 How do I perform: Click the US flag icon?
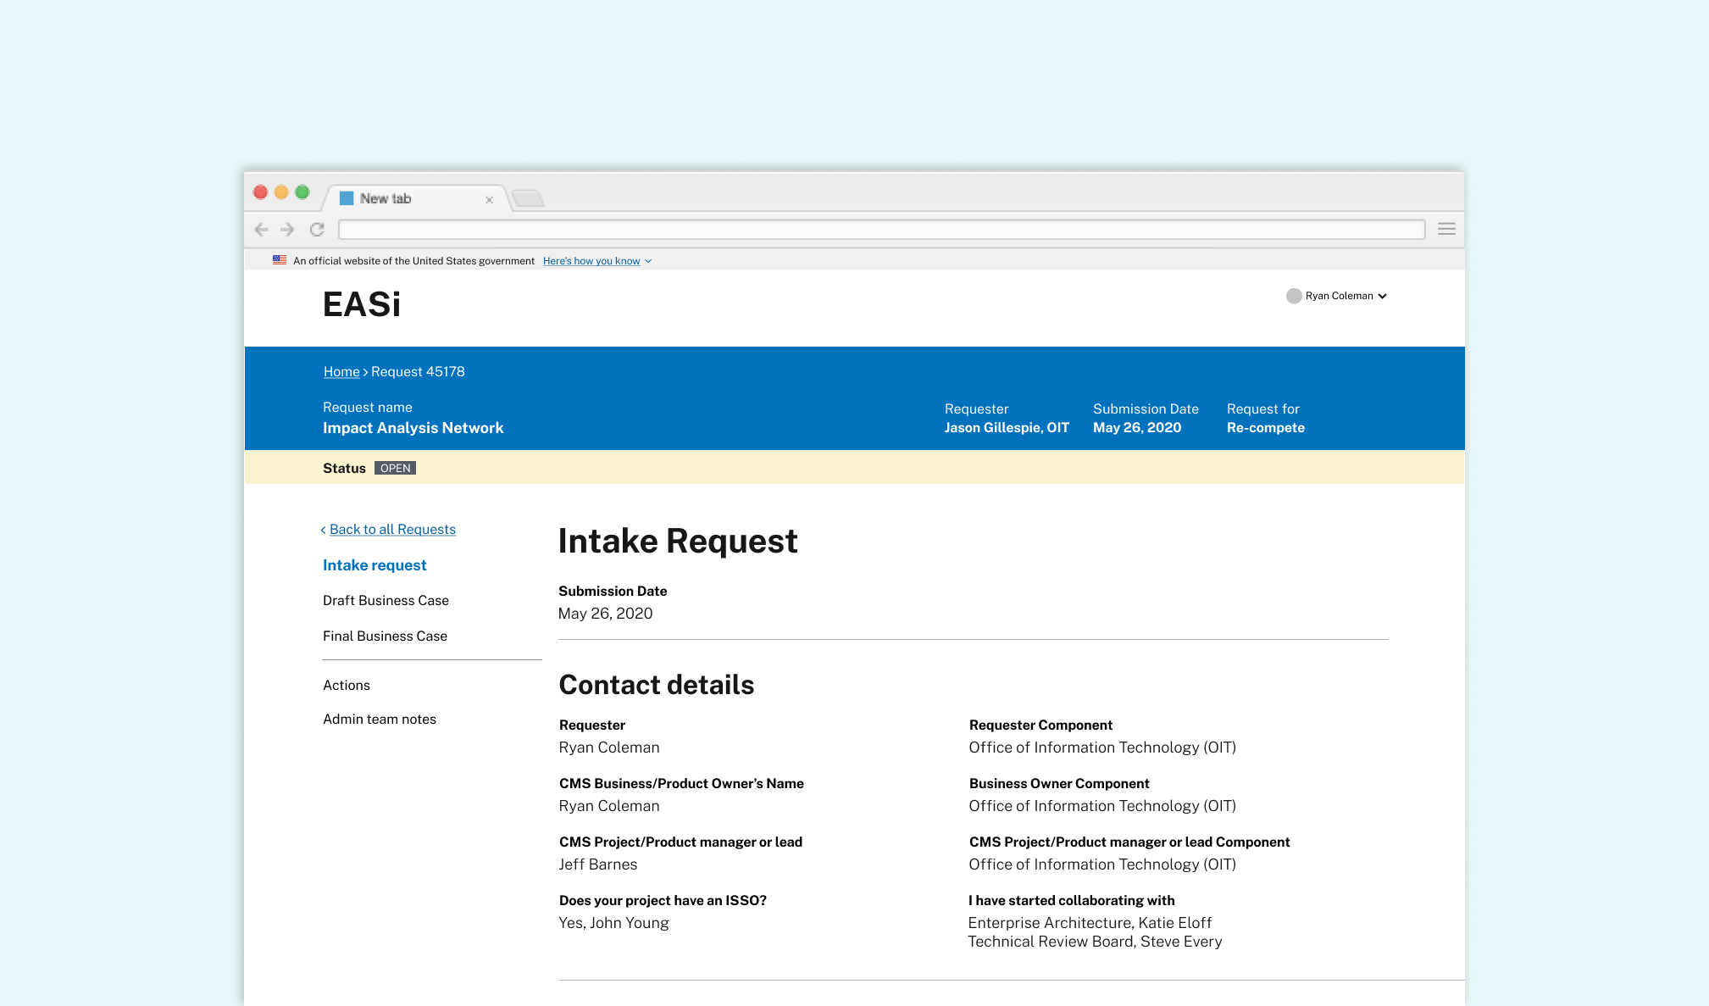click(280, 260)
